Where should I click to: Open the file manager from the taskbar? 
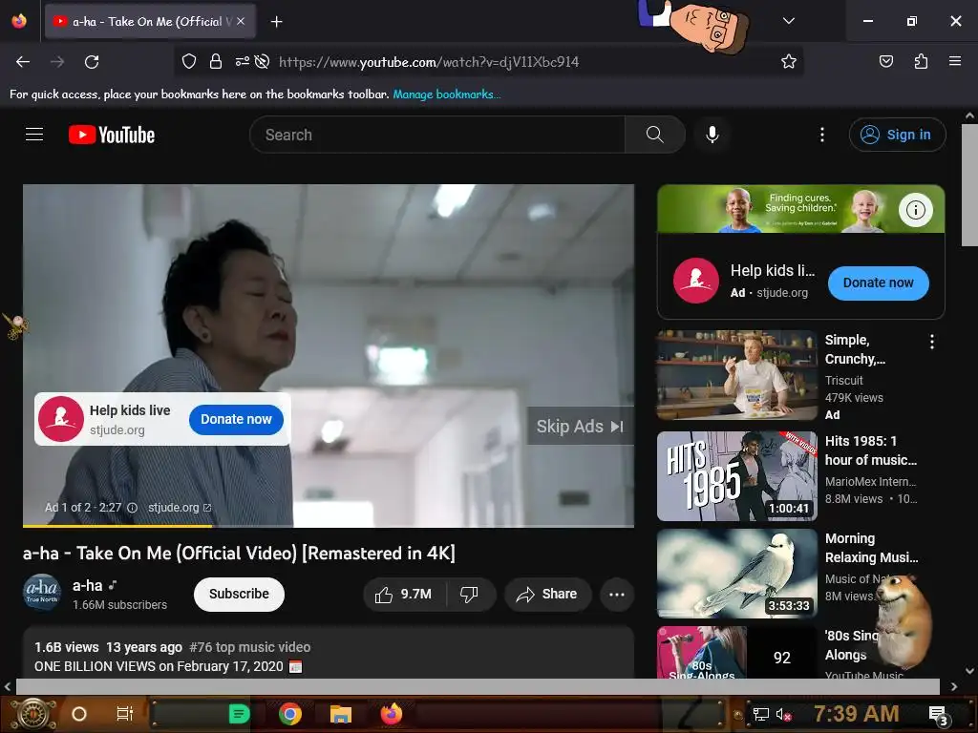341,714
